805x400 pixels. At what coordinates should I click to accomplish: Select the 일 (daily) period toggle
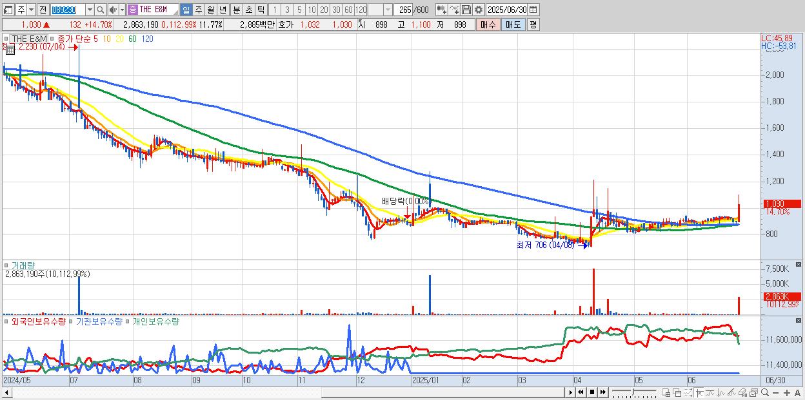click(x=185, y=10)
